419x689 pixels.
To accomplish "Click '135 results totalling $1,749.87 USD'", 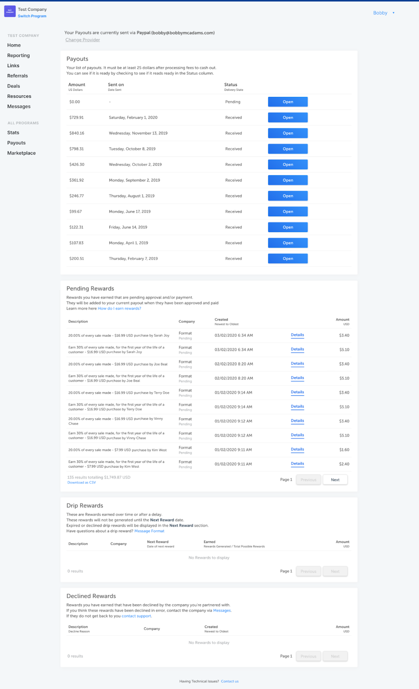I will [x=99, y=477].
